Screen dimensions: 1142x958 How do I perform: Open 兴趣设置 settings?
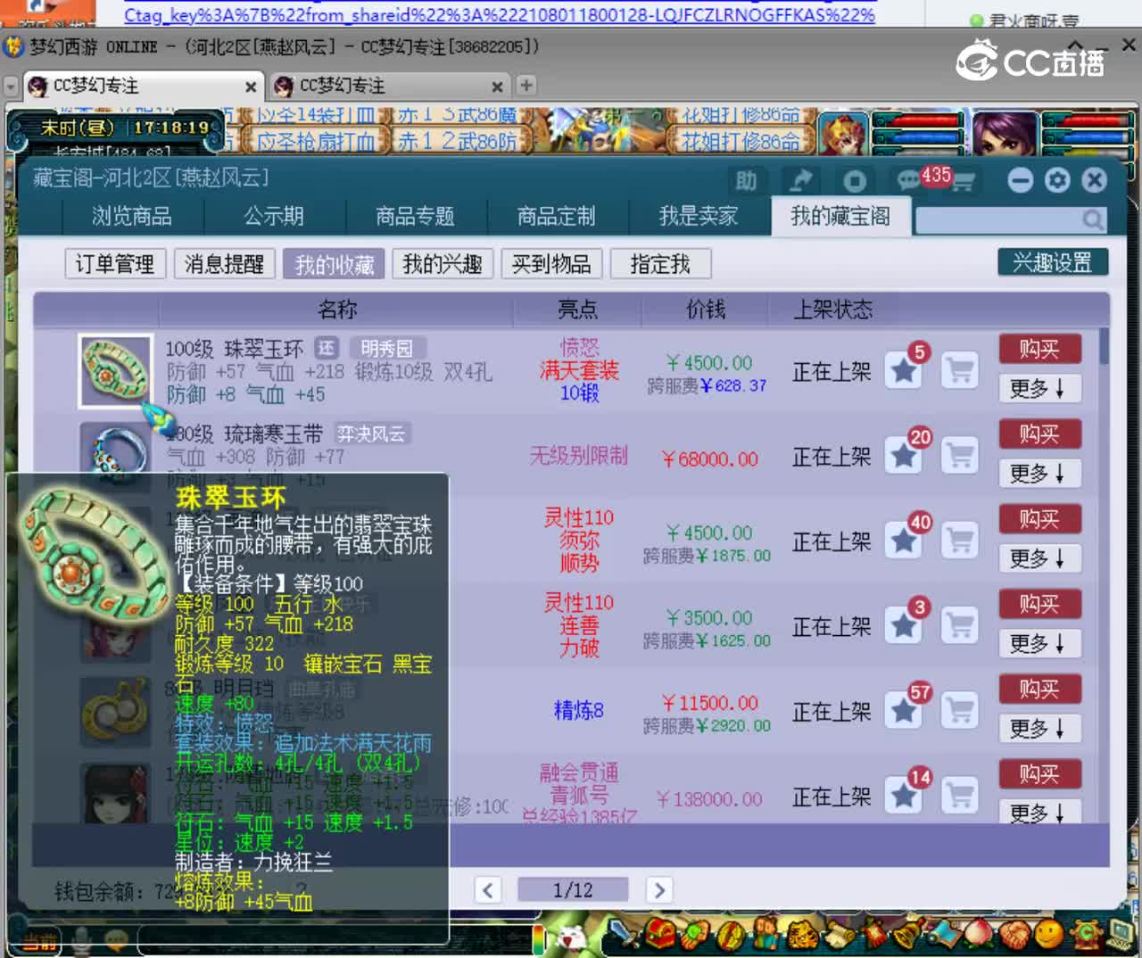point(1053,262)
